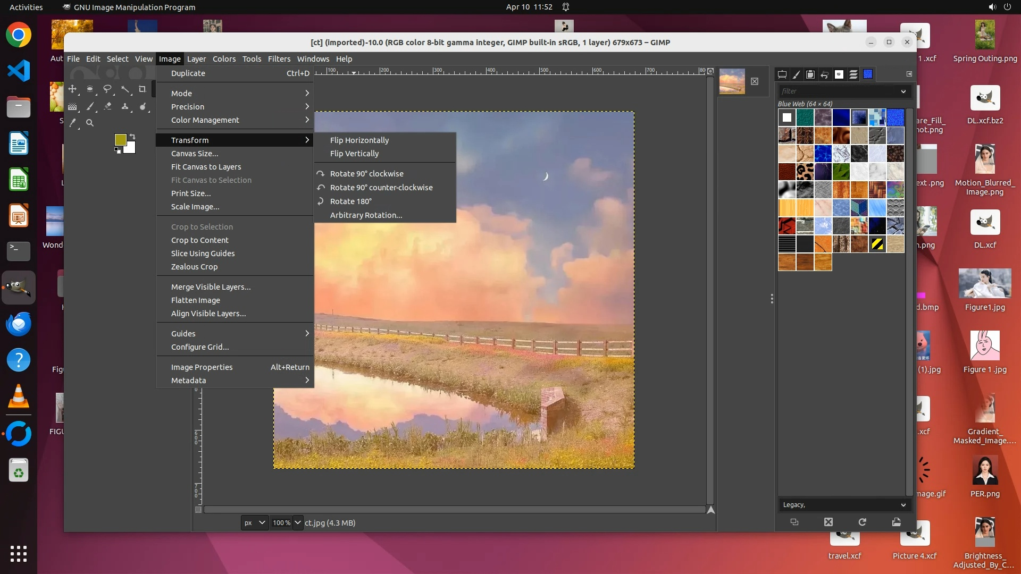Image resolution: width=1021 pixels, height=574 pixels.
Task: Open the Undo History dock tab
Action: click(825, 74)
